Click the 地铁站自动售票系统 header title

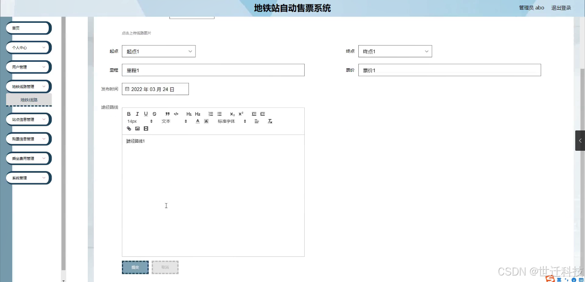pyautogui.click(x=292, y=8)
